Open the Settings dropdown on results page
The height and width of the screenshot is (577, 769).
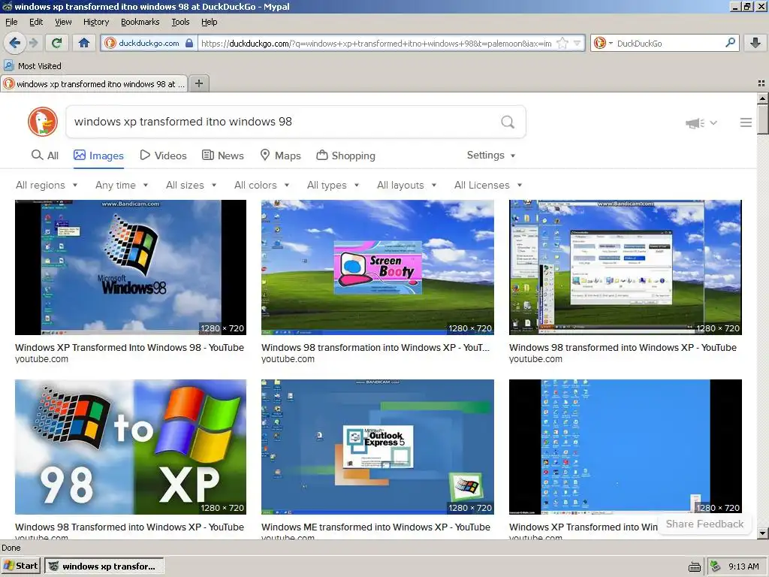click(491, 155)
